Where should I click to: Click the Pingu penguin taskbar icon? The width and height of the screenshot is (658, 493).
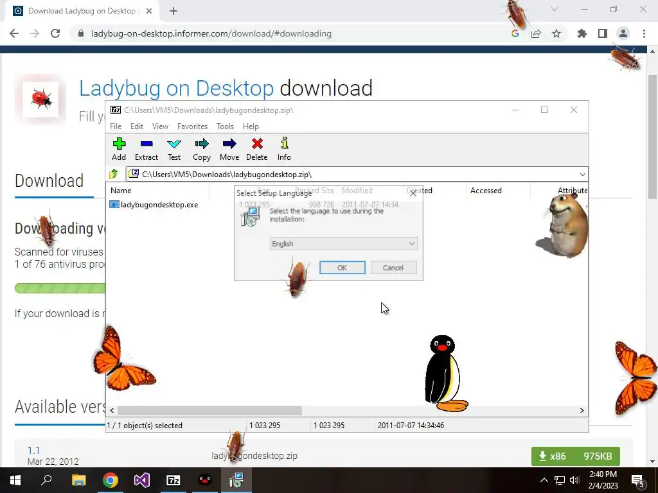tap(205, 480)
